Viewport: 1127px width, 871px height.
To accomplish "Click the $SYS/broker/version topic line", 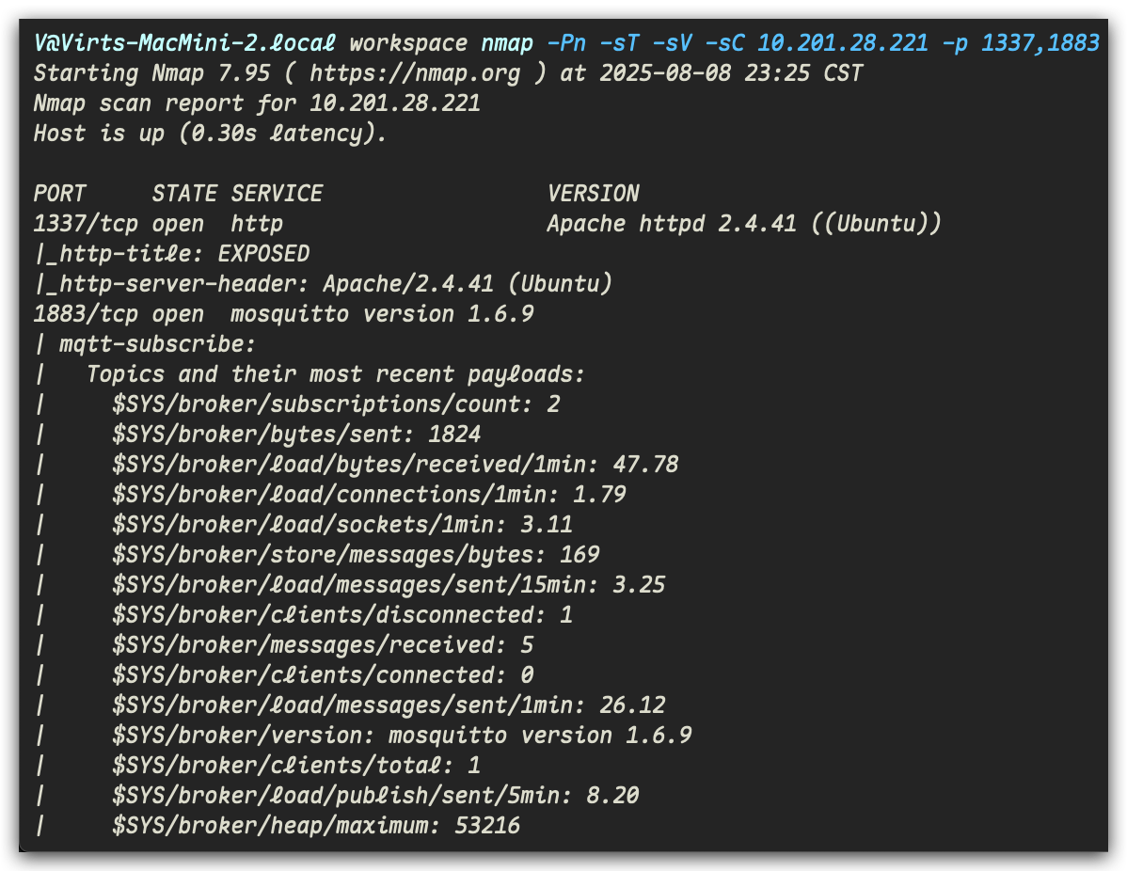I will (x=402, y=736).
